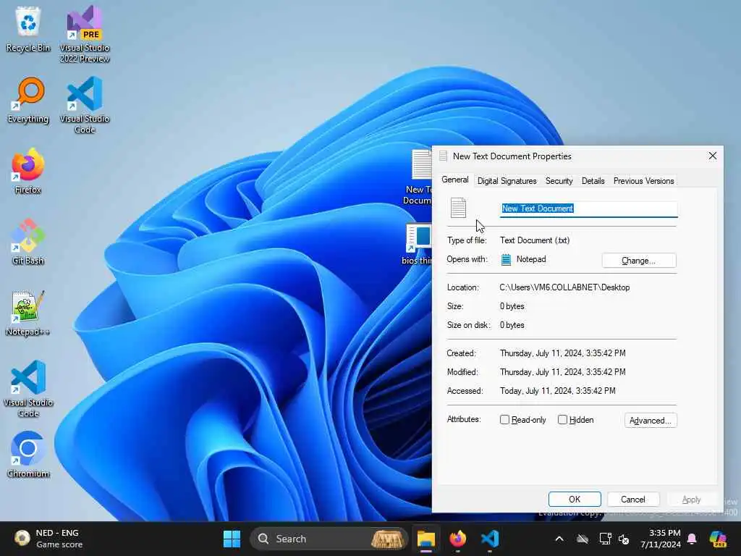Click the Cancel button
The height and width of the screenshot is (556, 741).
[x=632, y=500]
